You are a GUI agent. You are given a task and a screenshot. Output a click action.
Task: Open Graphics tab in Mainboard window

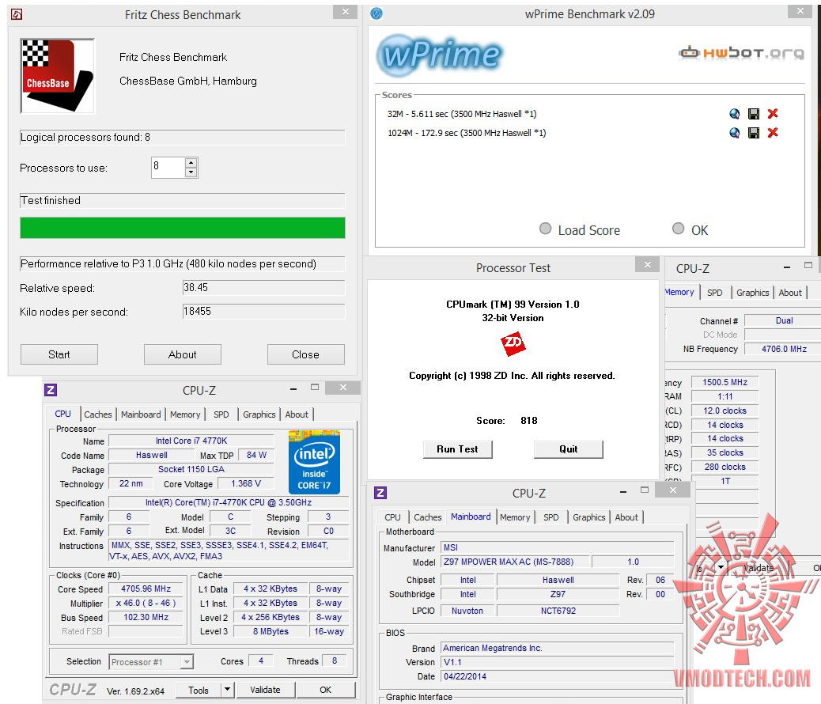[x=588, y=517]
